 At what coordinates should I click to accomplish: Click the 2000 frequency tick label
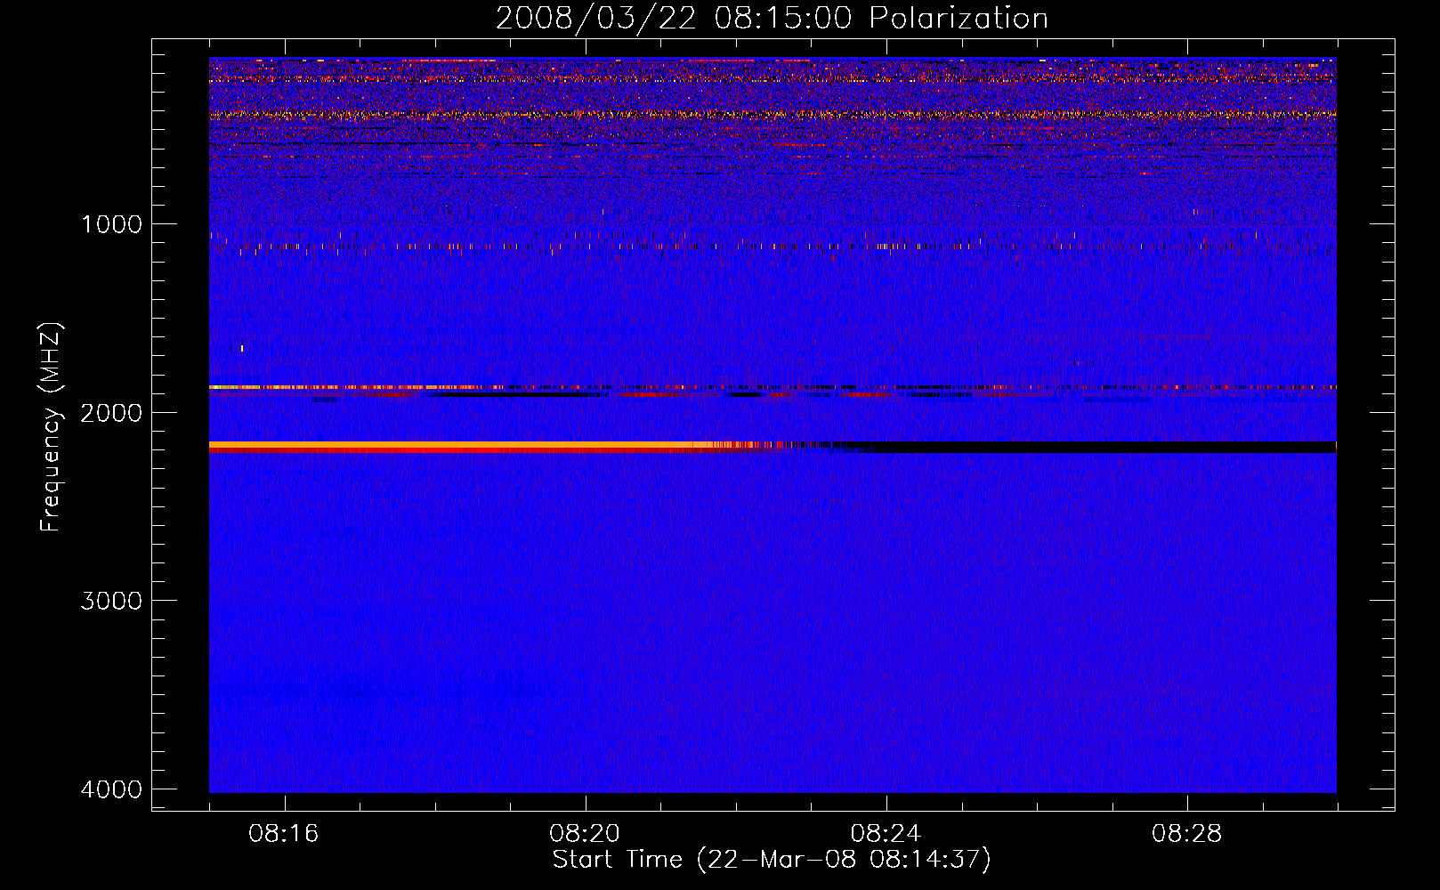tap(112, 412)
